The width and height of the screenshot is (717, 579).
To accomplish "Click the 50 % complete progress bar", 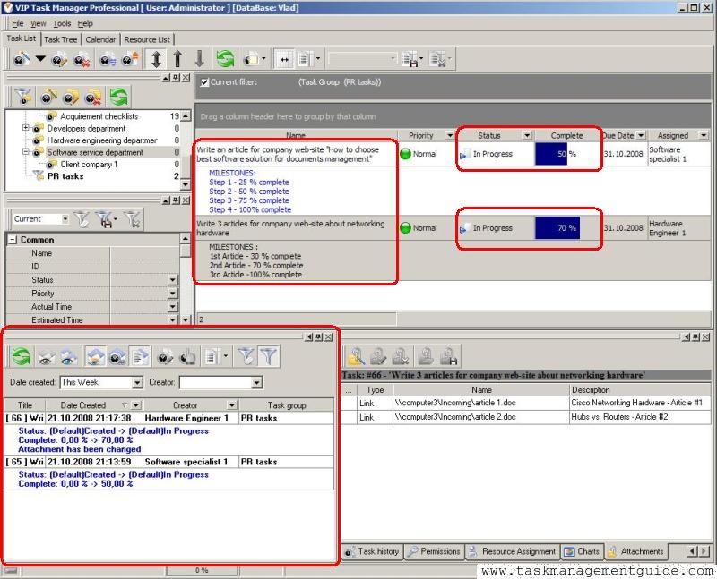I will click(566, 154).
